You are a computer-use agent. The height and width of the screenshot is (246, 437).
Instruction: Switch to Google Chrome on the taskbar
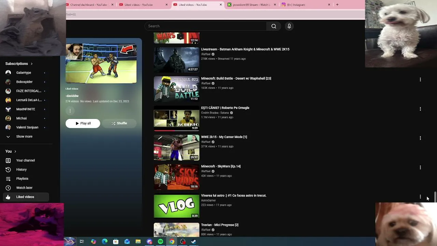172,242
